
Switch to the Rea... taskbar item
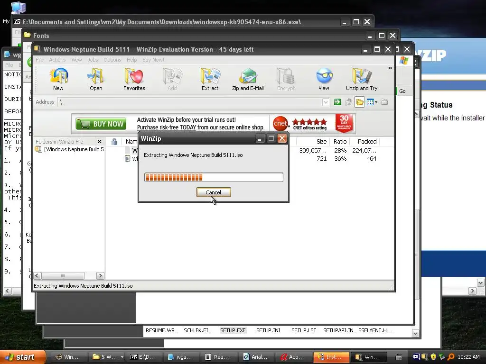point(219,357)
